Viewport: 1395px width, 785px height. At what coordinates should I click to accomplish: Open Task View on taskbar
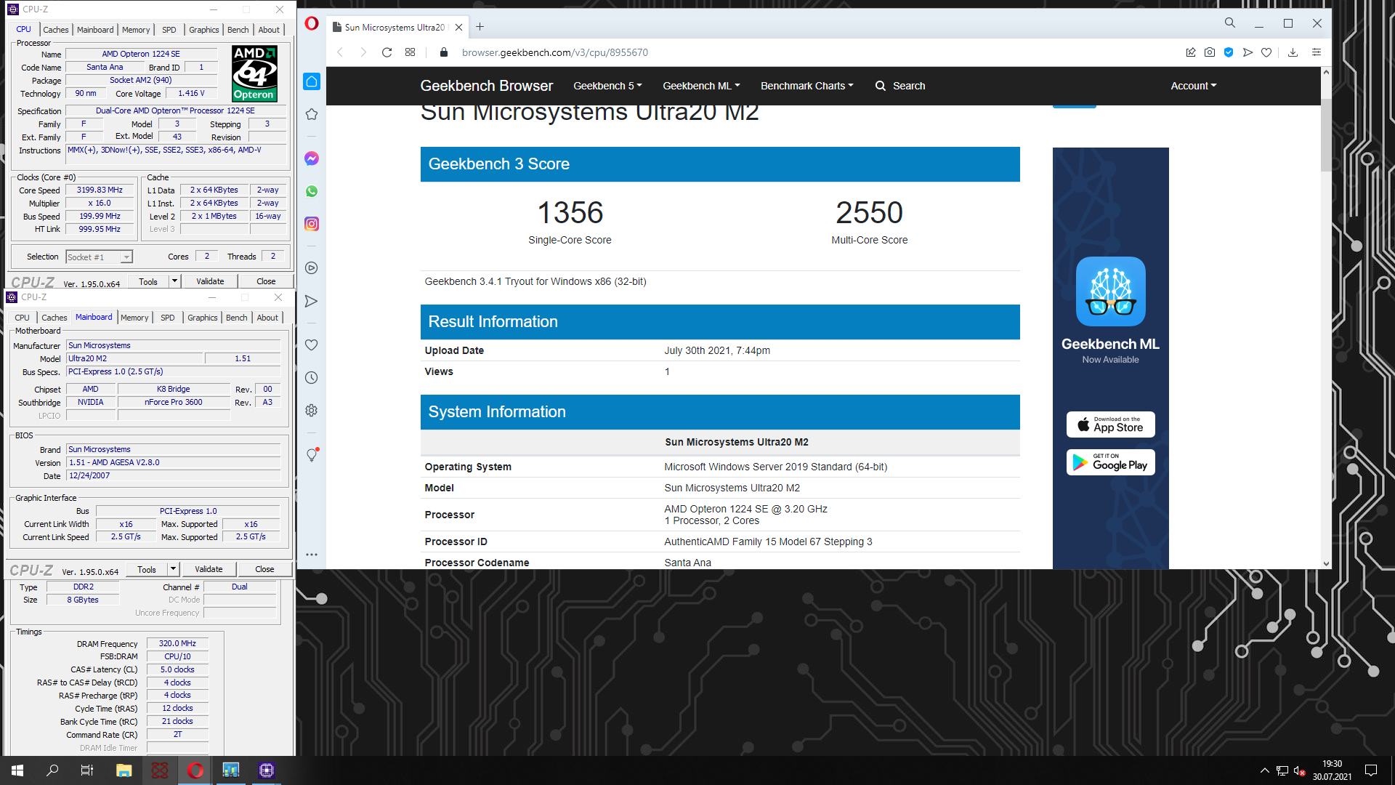point(87,770)
